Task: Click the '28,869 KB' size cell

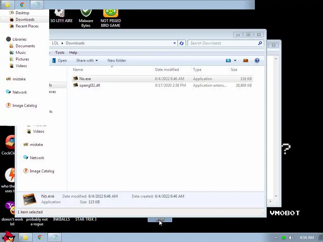Action: (244, 85)
